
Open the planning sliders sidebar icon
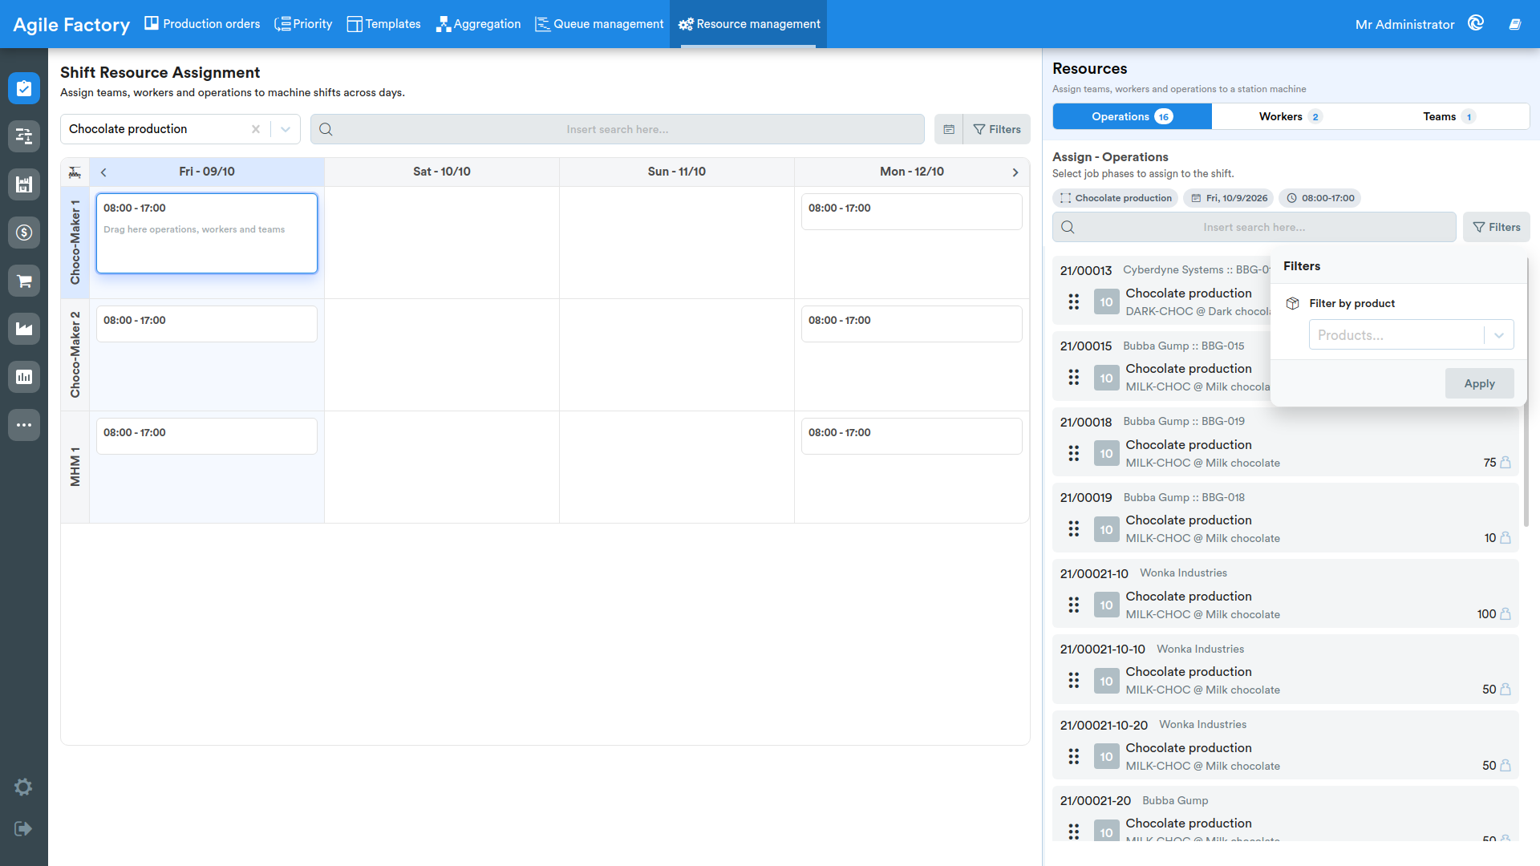24,136
